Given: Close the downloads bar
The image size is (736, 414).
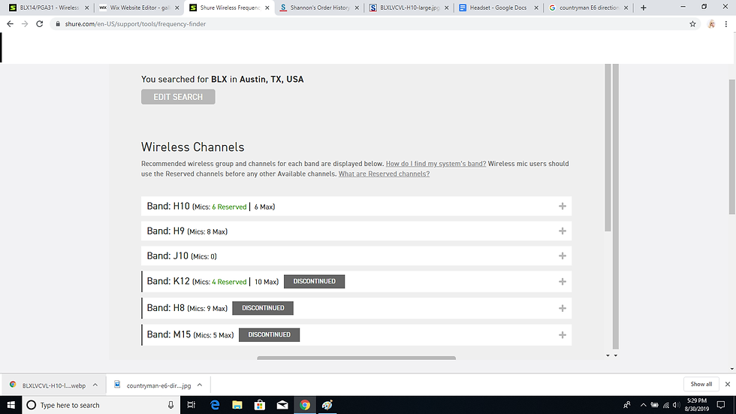Looking at the screenshot, I should coord(728,384).
